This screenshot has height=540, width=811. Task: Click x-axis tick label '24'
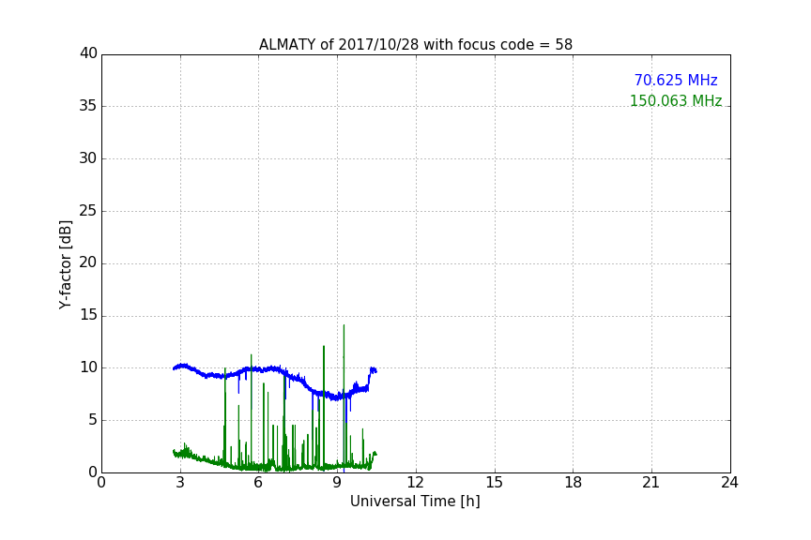729,483
